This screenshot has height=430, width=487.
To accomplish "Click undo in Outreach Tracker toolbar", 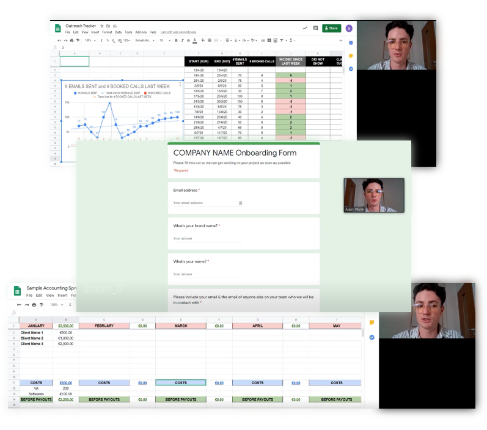I will point(59,40).
